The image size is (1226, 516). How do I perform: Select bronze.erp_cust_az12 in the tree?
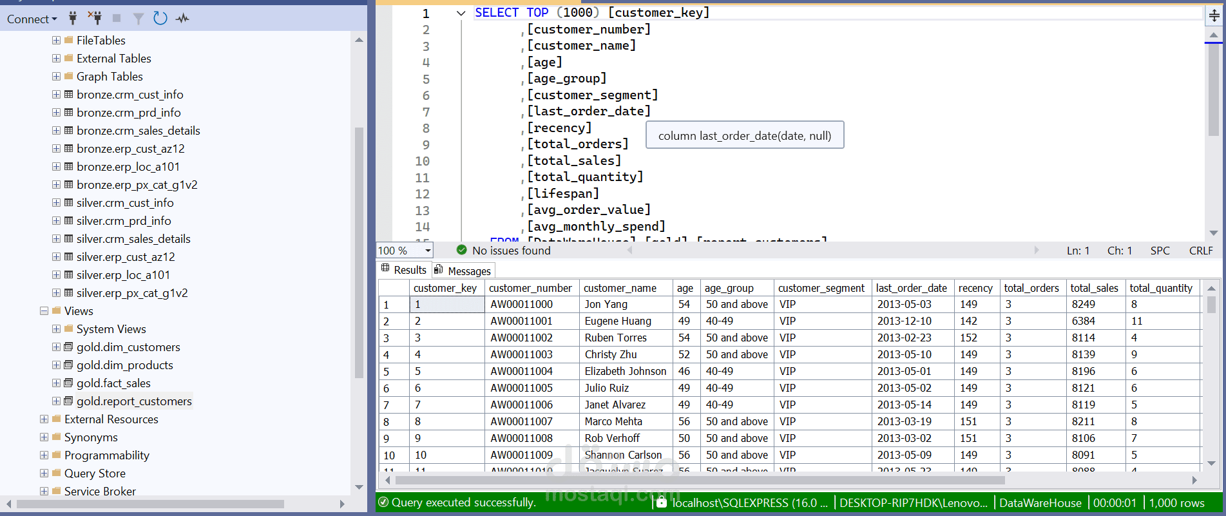click(130, 148)
